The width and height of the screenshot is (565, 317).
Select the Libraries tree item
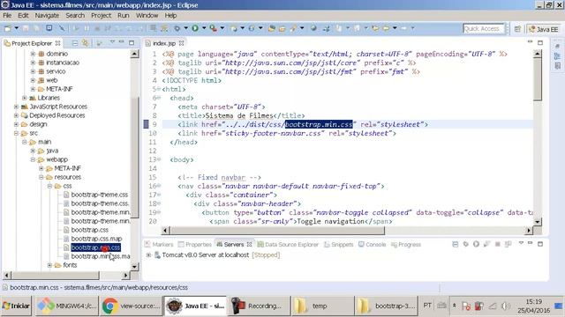coord(49,98)
